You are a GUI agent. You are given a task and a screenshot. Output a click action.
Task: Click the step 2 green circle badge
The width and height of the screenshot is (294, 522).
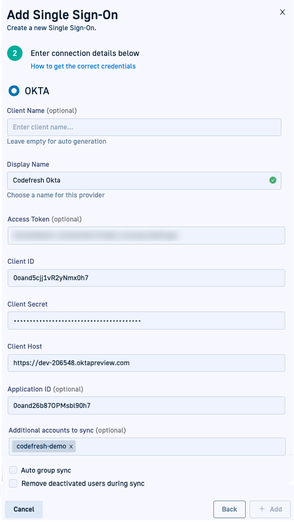click(15, 53)
